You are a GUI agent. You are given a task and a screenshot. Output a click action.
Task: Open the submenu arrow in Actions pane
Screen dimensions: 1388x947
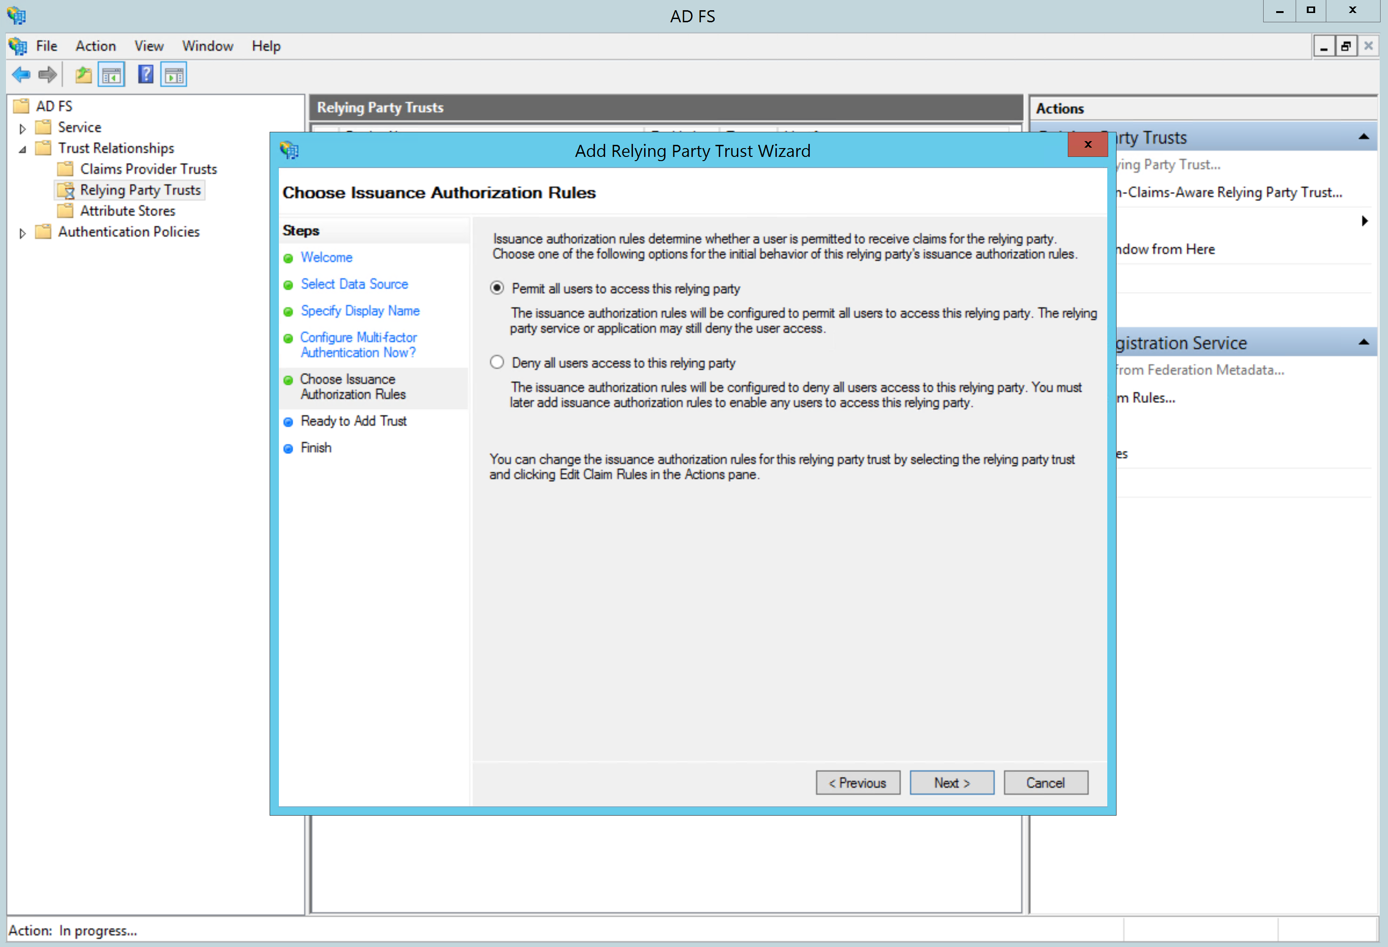pos(1364,221)
